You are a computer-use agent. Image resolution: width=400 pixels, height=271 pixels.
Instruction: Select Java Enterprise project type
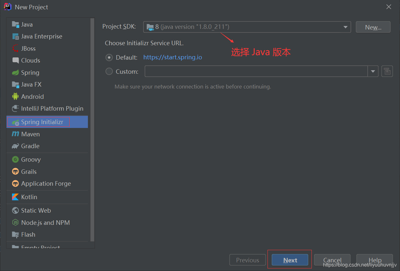[x=47, y=36]
